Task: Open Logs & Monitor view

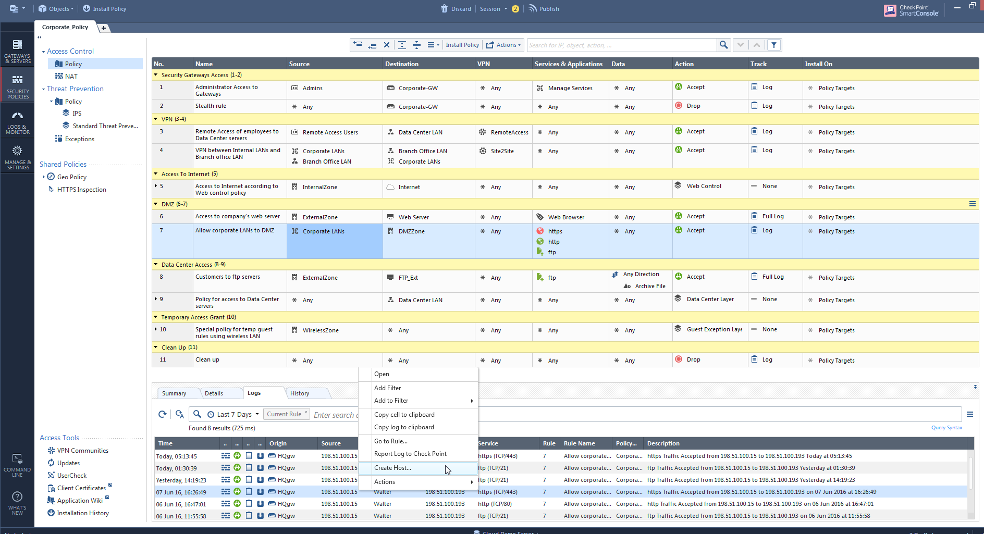Action: coord(18,122)
